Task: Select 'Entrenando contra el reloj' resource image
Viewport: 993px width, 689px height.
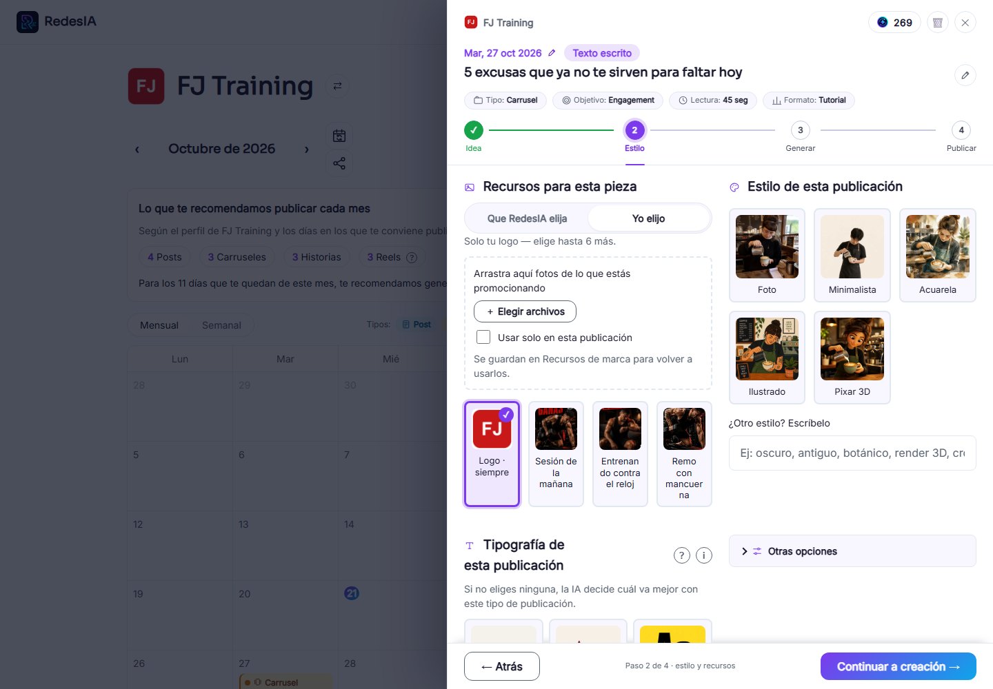Action: click(x=620, y=454)
